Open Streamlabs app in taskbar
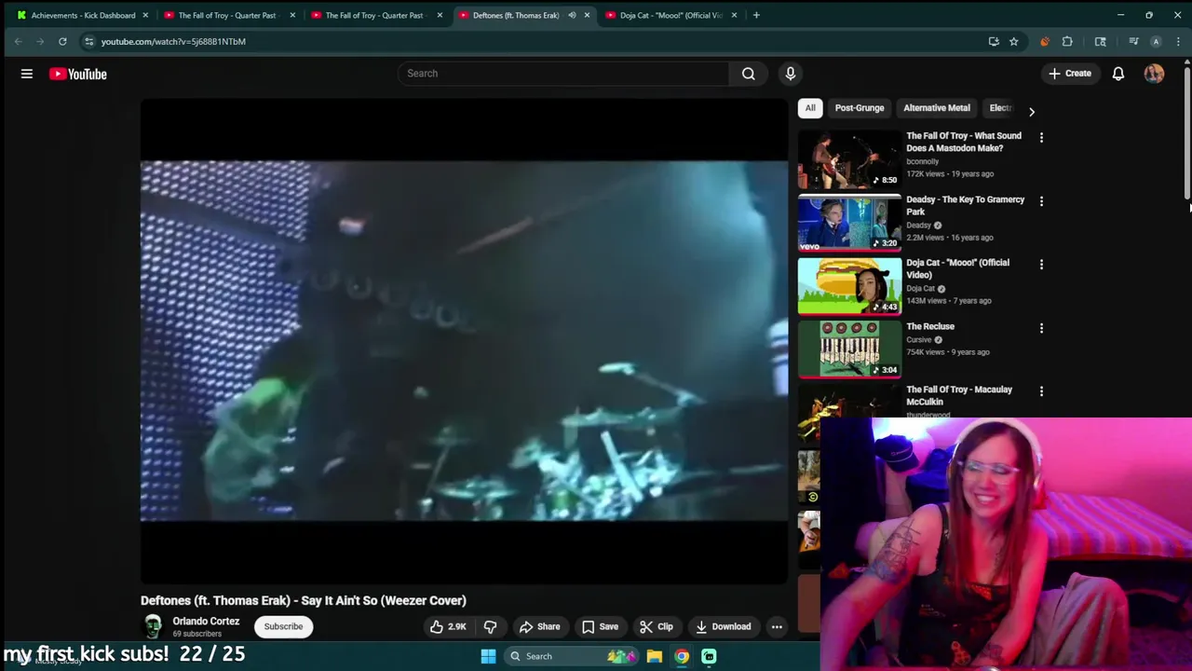The height and width of the screenshot is (671, 1192). (x=709, y=656)
